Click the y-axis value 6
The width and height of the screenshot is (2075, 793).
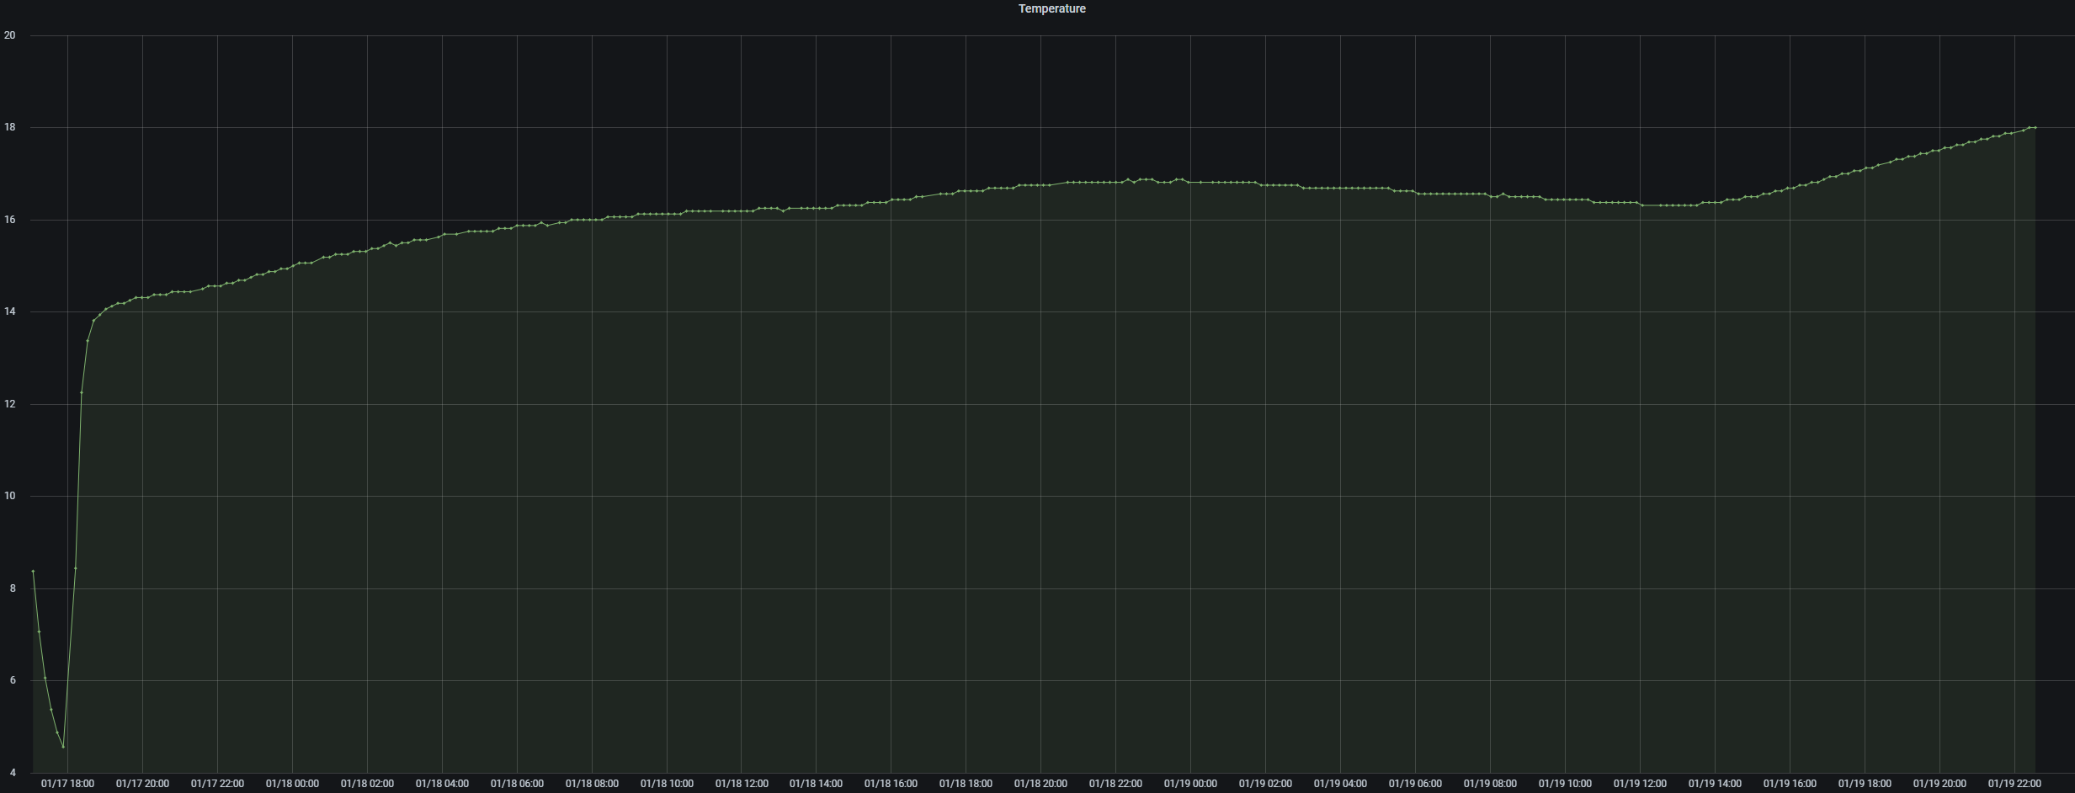[13, 680]
